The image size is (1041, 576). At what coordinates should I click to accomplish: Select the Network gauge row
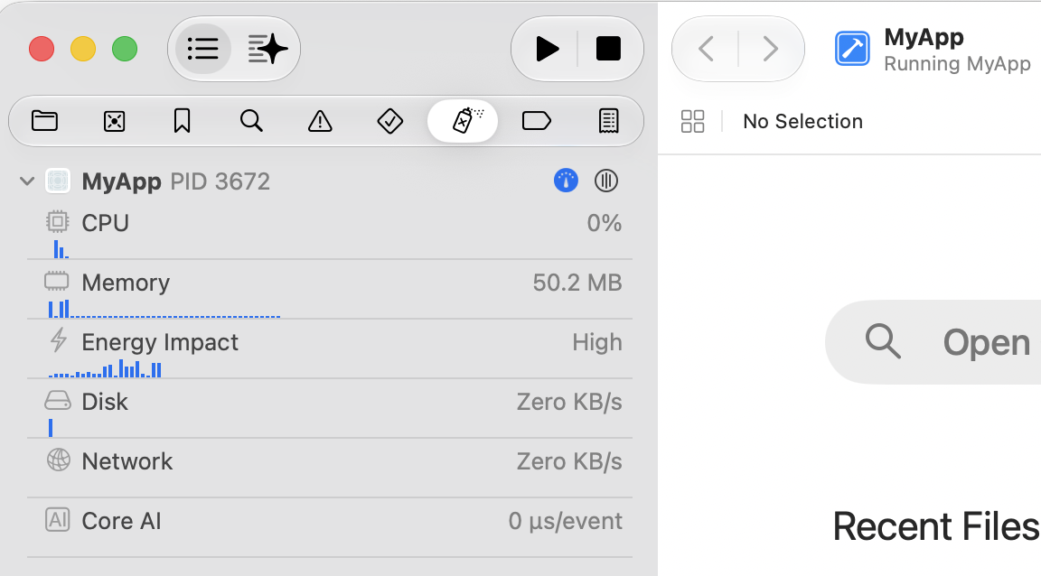click(x=329, y=469)
